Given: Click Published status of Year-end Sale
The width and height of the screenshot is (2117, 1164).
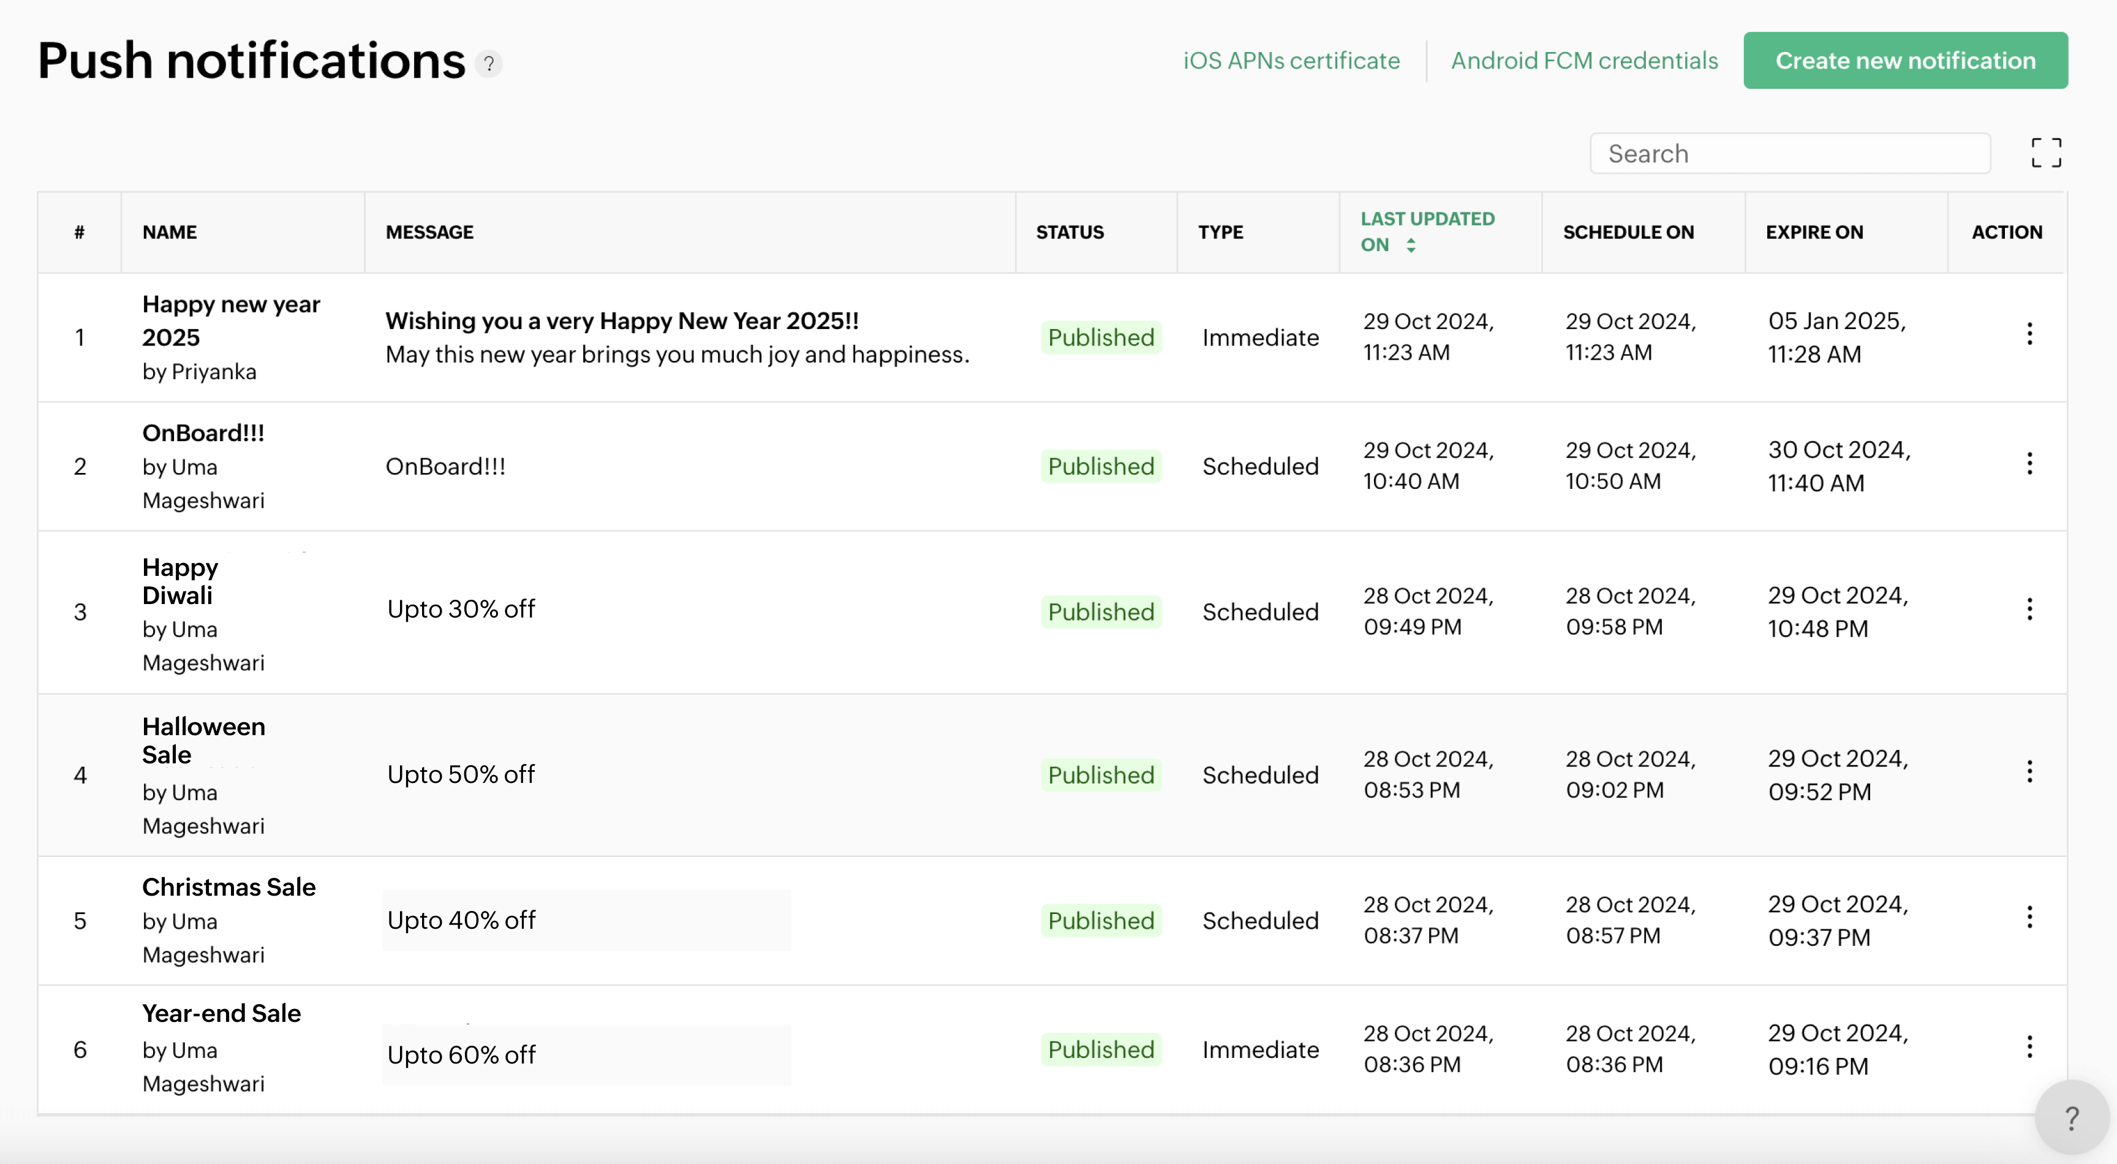Looking at the screenshot, I should [1100, 1049].
